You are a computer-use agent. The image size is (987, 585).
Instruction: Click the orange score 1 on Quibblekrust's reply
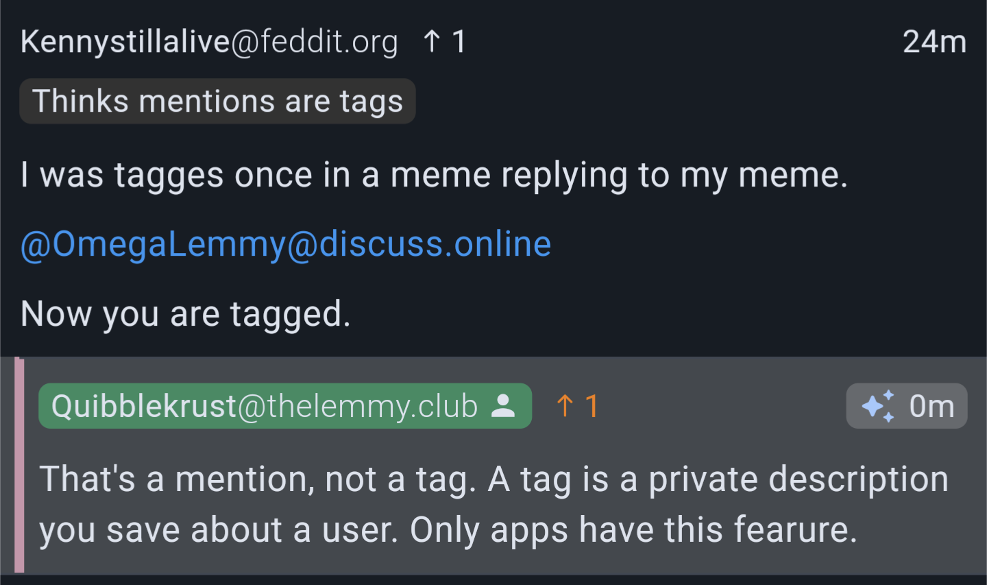(592, 406)
